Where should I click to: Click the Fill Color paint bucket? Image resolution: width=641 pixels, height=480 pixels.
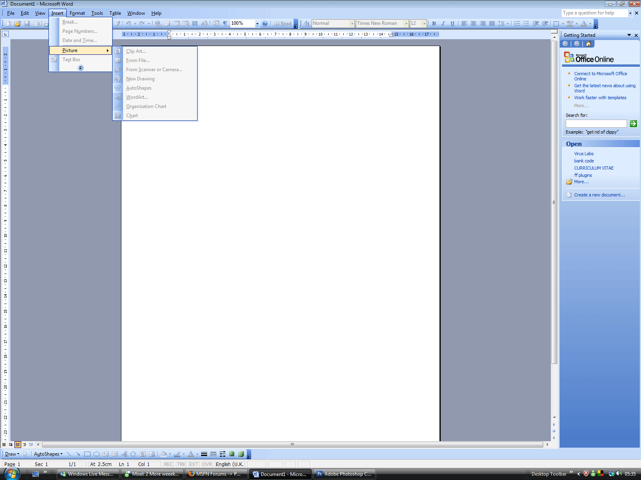coord(163,454)
